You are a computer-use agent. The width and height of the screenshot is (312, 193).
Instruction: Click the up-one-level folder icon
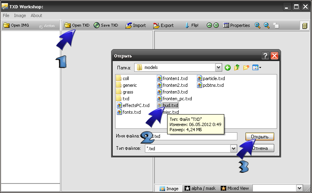237,67
